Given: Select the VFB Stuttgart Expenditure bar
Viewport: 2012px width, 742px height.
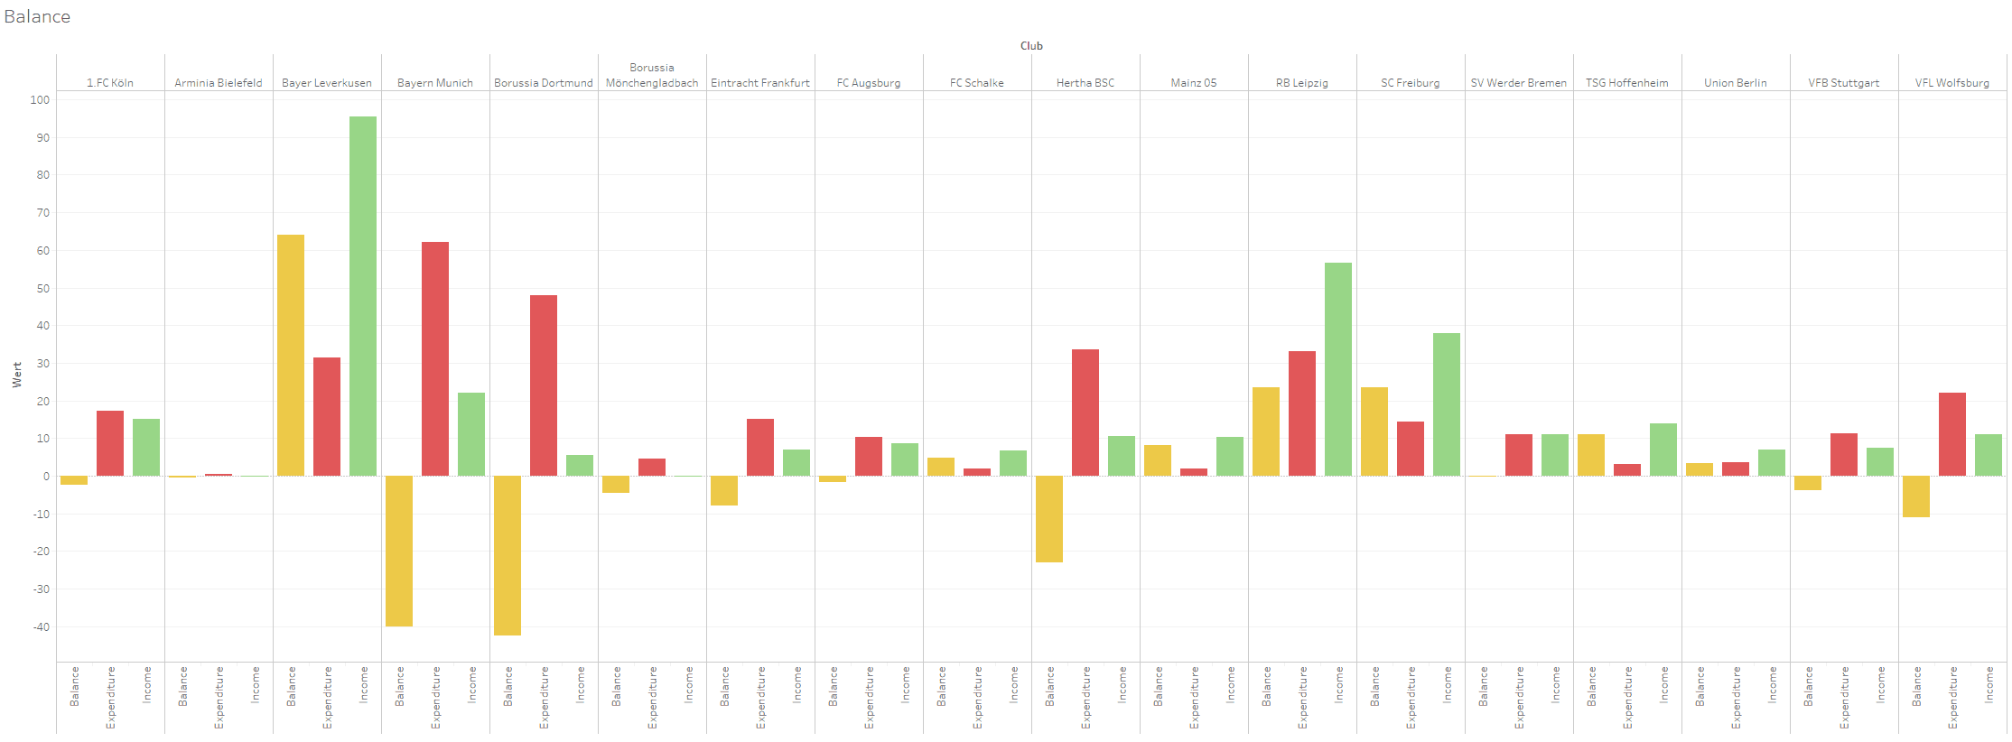Looking at the screenshot, I should click(1844, 455).
